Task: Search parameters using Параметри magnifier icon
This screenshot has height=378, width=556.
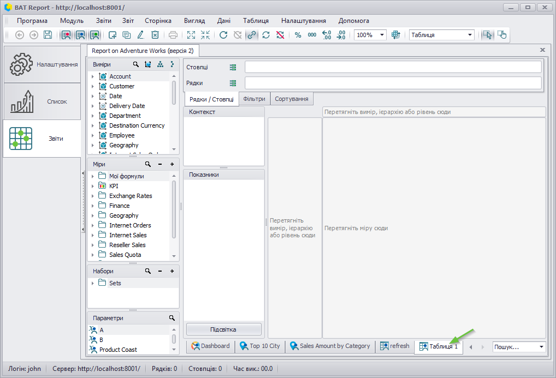Action: click(172, 318)
